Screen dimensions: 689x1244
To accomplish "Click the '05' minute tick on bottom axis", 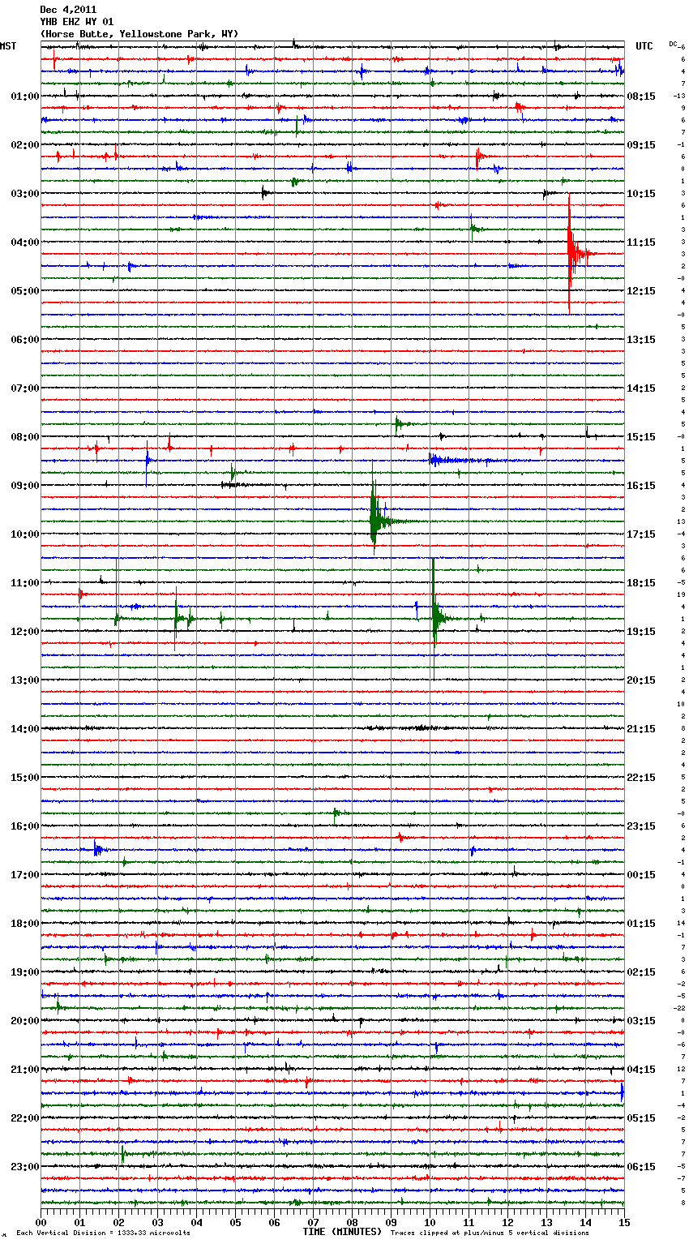I will (x=235, y=1222).
